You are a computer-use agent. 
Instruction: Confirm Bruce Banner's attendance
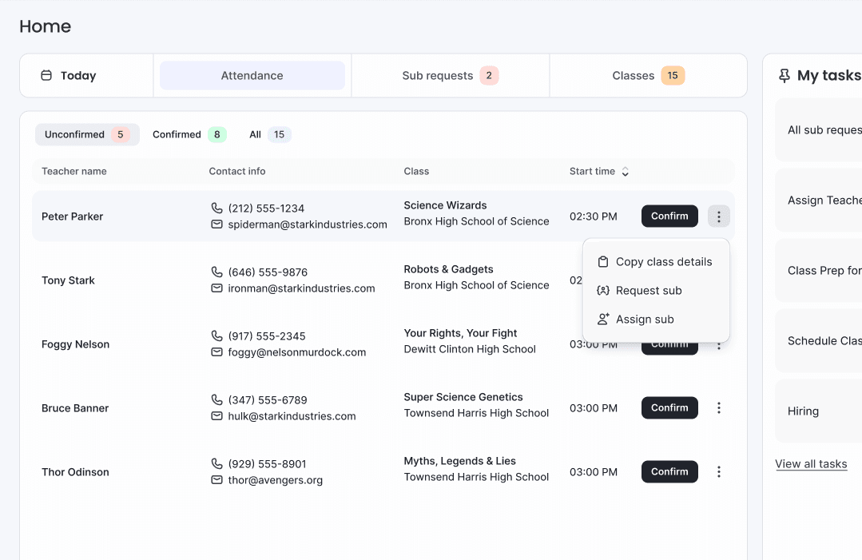tap(669, 407)
